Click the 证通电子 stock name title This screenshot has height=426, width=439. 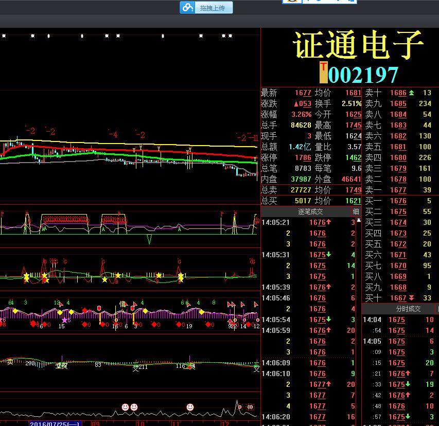point(359,45)
